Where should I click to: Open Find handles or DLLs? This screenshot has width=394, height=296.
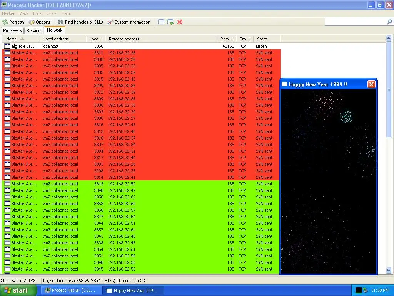[80, 22]
